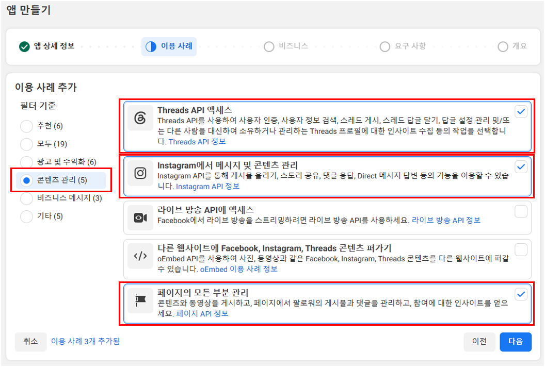Screen dimensions: 545x368
Task: Open the Instagram API 정보 link
Action: (208, 187)
